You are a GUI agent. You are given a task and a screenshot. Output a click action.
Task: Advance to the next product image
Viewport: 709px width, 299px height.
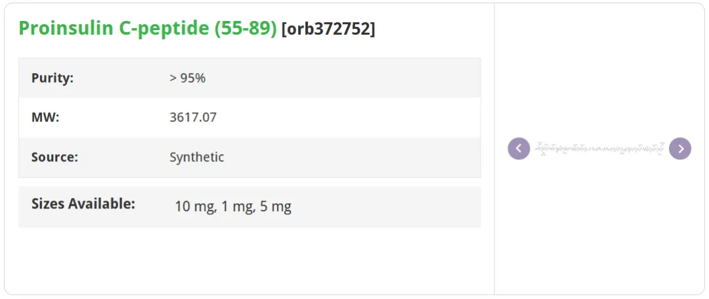click(x=680, y=148)
